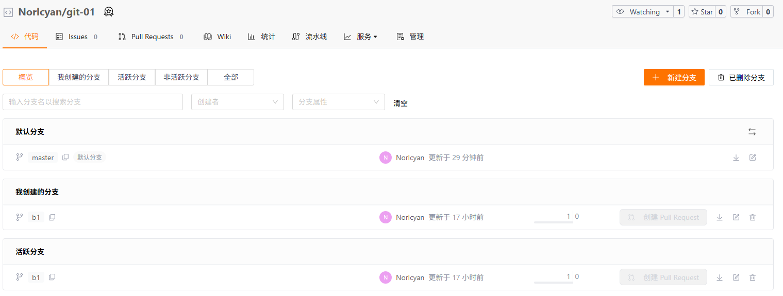The width and height of the screenshot is (783, 296).
Task: Copy b1 name under 活跃分支
Action: click(52, 277)
